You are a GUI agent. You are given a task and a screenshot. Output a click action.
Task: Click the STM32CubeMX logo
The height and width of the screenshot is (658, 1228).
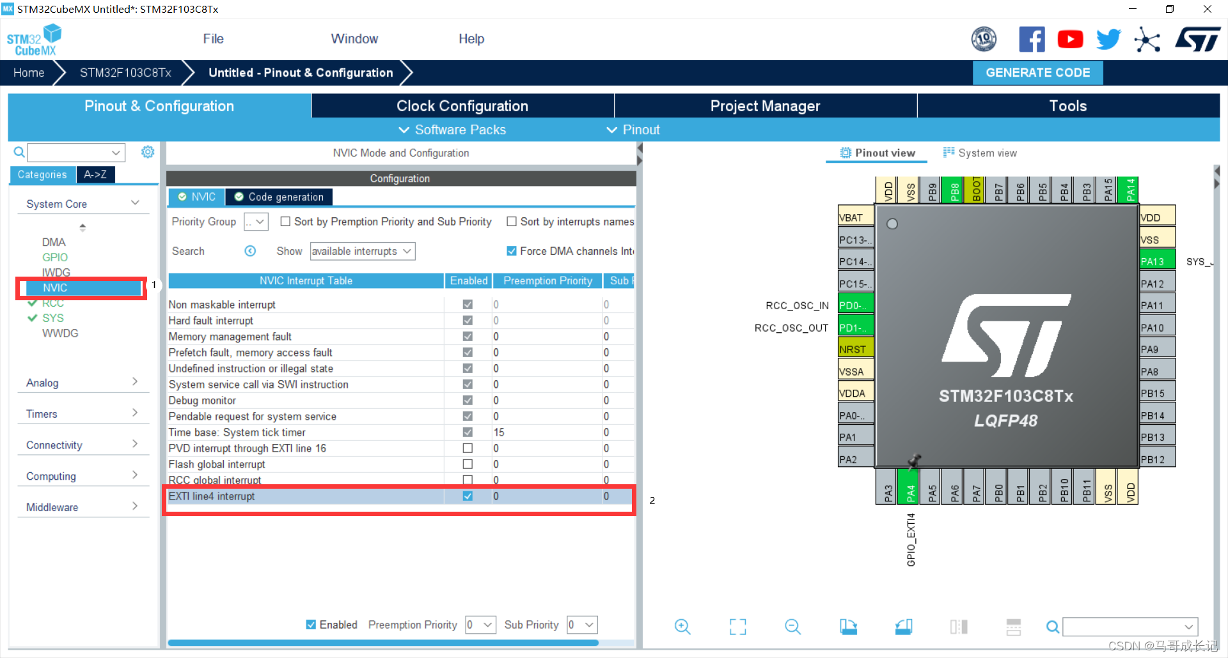click(x=34, y=40)
